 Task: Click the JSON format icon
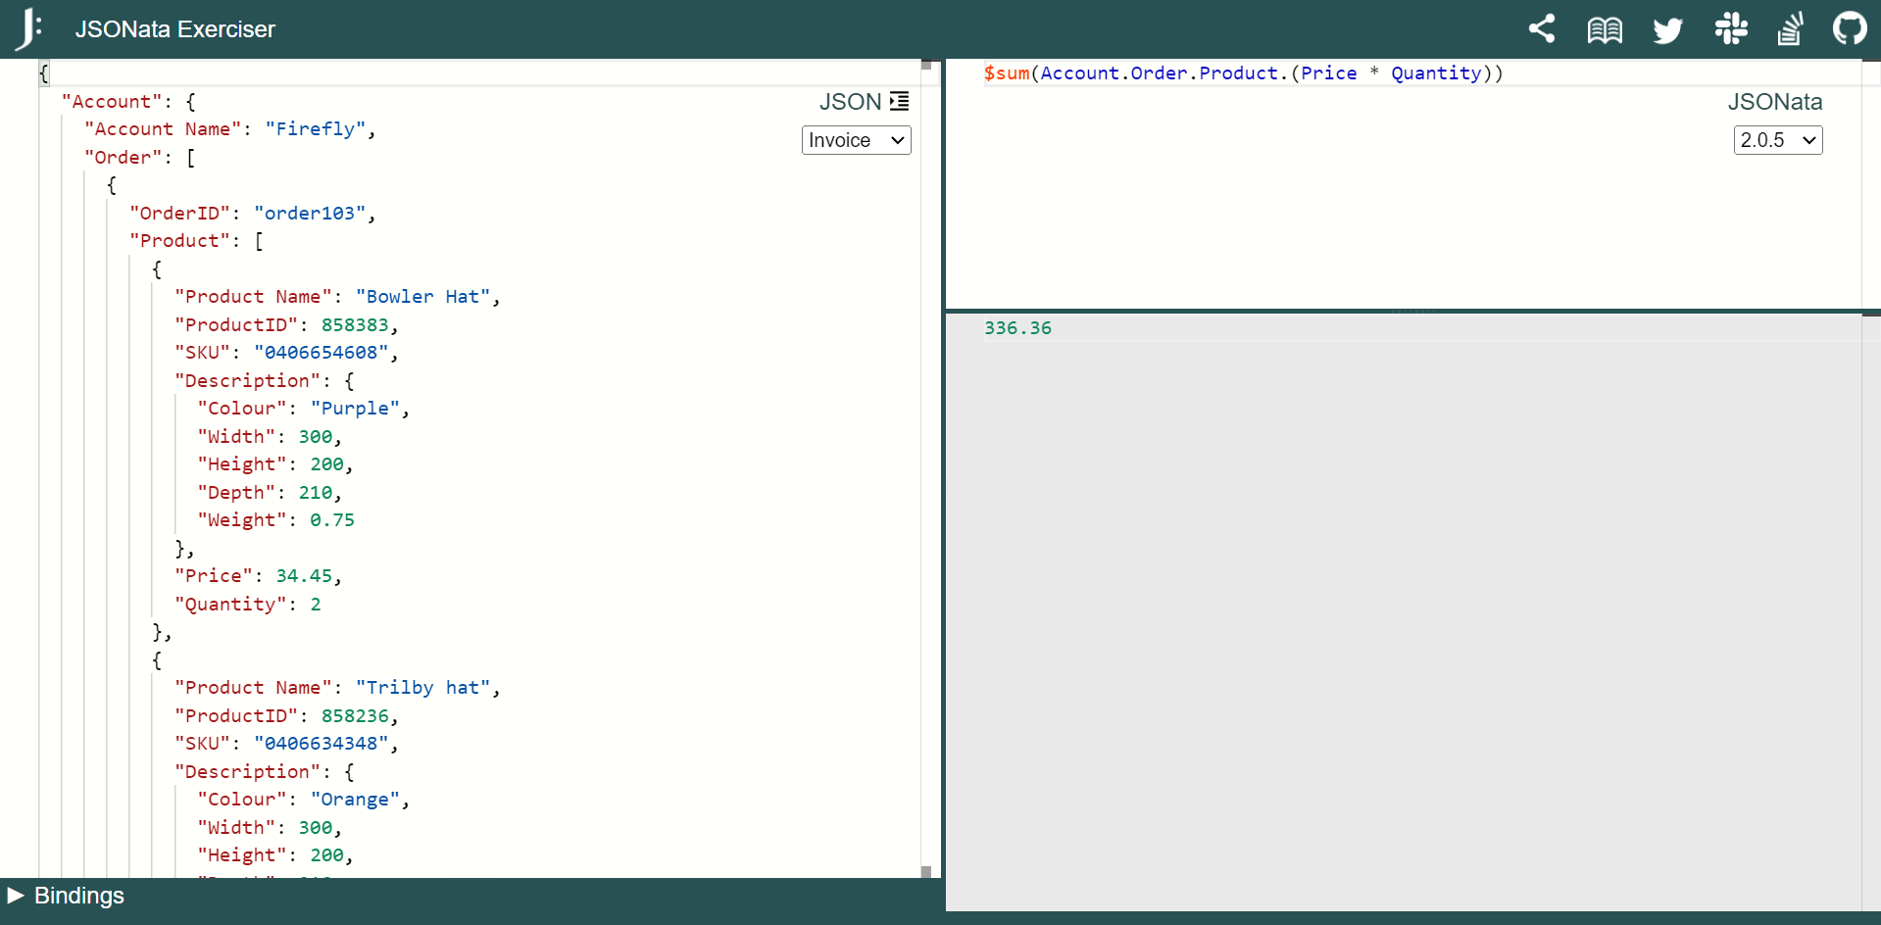point(899,101)
